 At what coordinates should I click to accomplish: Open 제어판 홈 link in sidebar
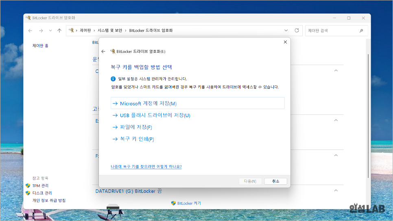pyautogui.click(x=40, y=46)
